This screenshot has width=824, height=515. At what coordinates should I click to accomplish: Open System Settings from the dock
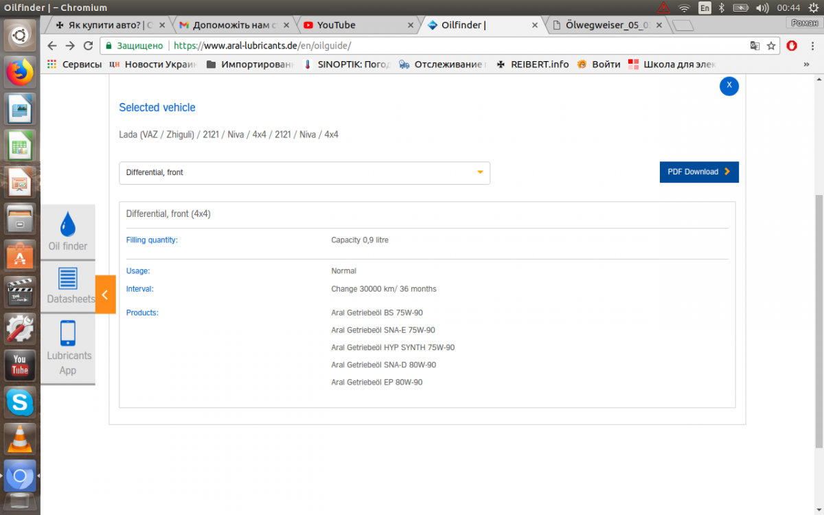pyautogui.click(x=20, y=329)
